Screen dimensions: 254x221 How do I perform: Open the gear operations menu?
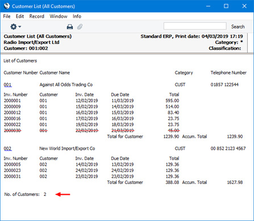point(15,27)
